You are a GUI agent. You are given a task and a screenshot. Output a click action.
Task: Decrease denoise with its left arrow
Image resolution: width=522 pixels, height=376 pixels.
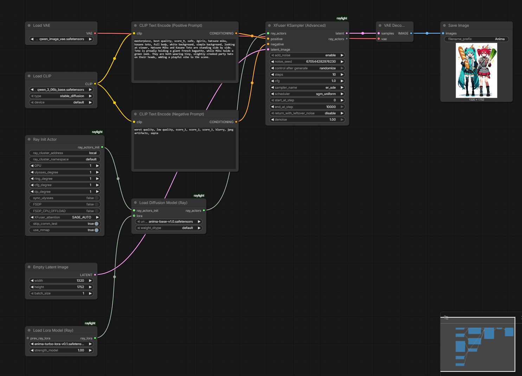(x=272, y=120)
